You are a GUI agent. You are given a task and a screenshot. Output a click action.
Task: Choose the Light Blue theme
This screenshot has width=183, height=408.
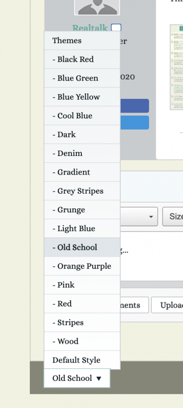82,228
